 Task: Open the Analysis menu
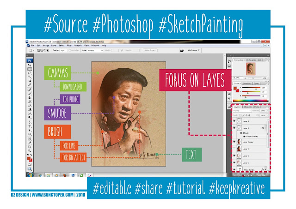tap(78, 46)
